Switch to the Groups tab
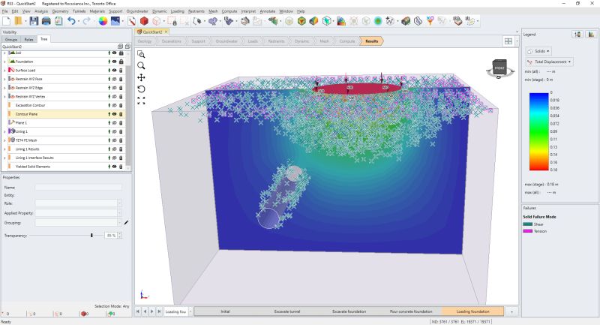Image resolution: width=600 pixels, height=325 pixels. 11,40
